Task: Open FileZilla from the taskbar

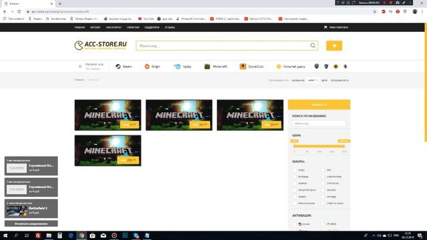Action: pos(38,235)
